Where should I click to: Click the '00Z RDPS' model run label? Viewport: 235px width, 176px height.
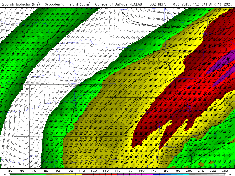(x=158, y=4)
